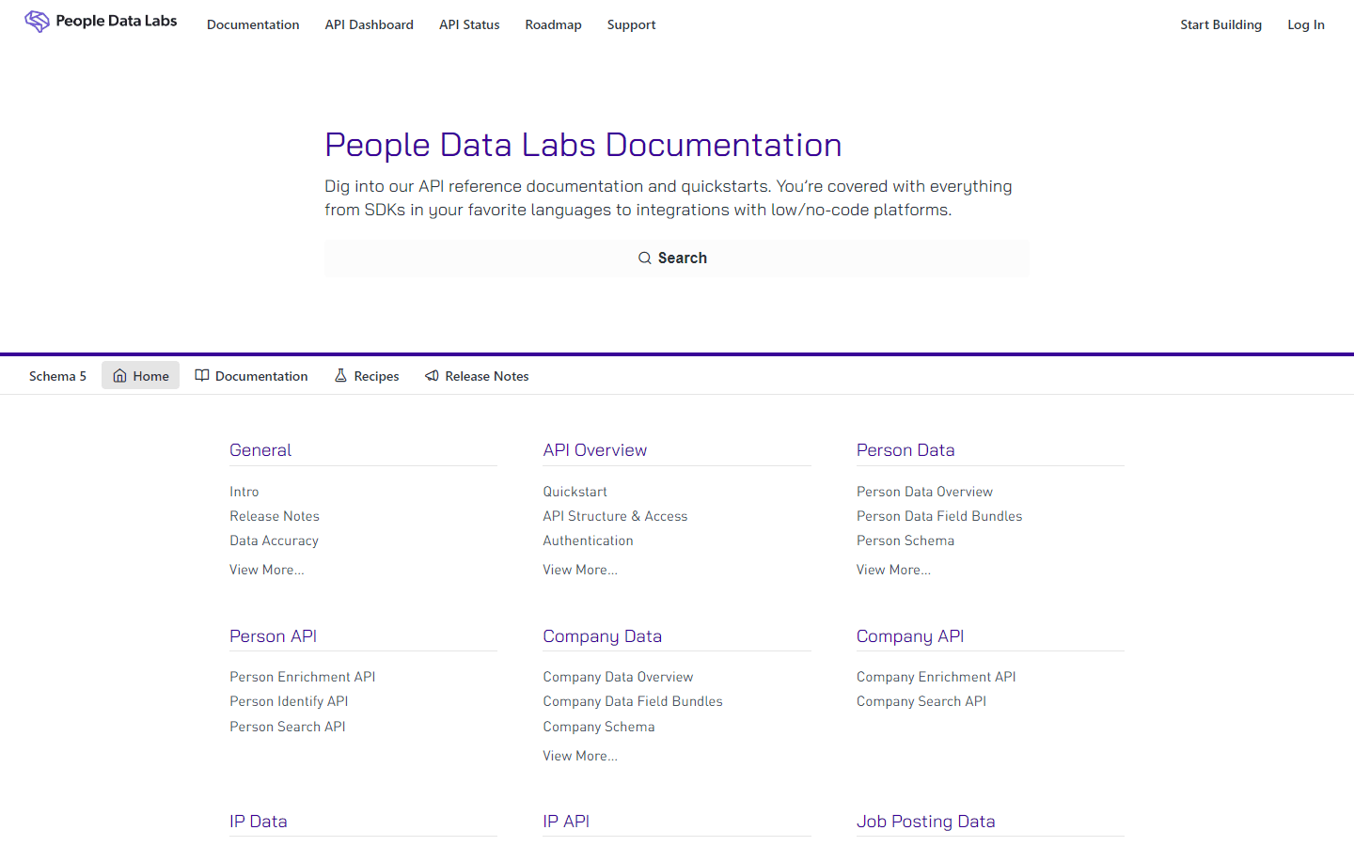
Task: Expand the General section with View More
Action: [x=266, y=569]
